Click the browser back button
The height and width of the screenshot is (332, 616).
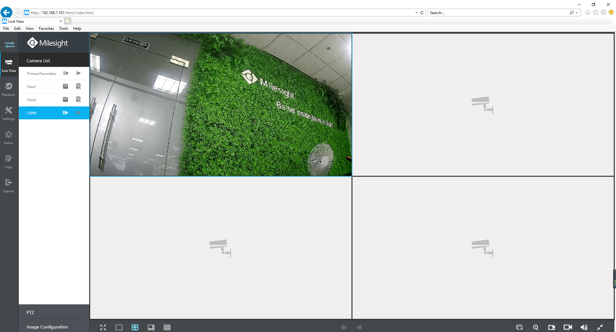[x=6, y=13]
